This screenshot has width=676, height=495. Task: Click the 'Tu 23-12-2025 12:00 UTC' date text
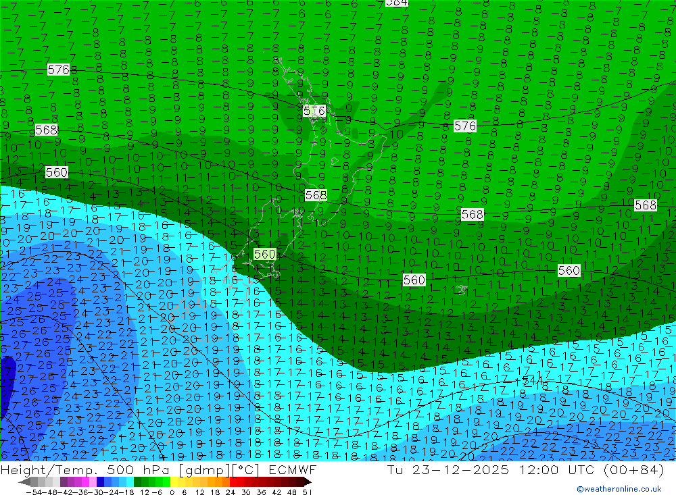coord(491,470)
